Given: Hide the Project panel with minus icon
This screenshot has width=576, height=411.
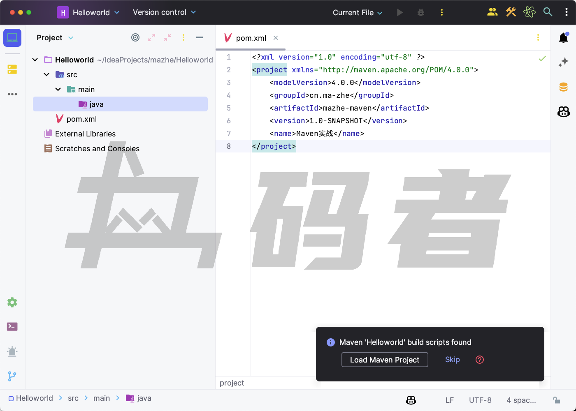Looking at the screenshot, I should (200, 38).
